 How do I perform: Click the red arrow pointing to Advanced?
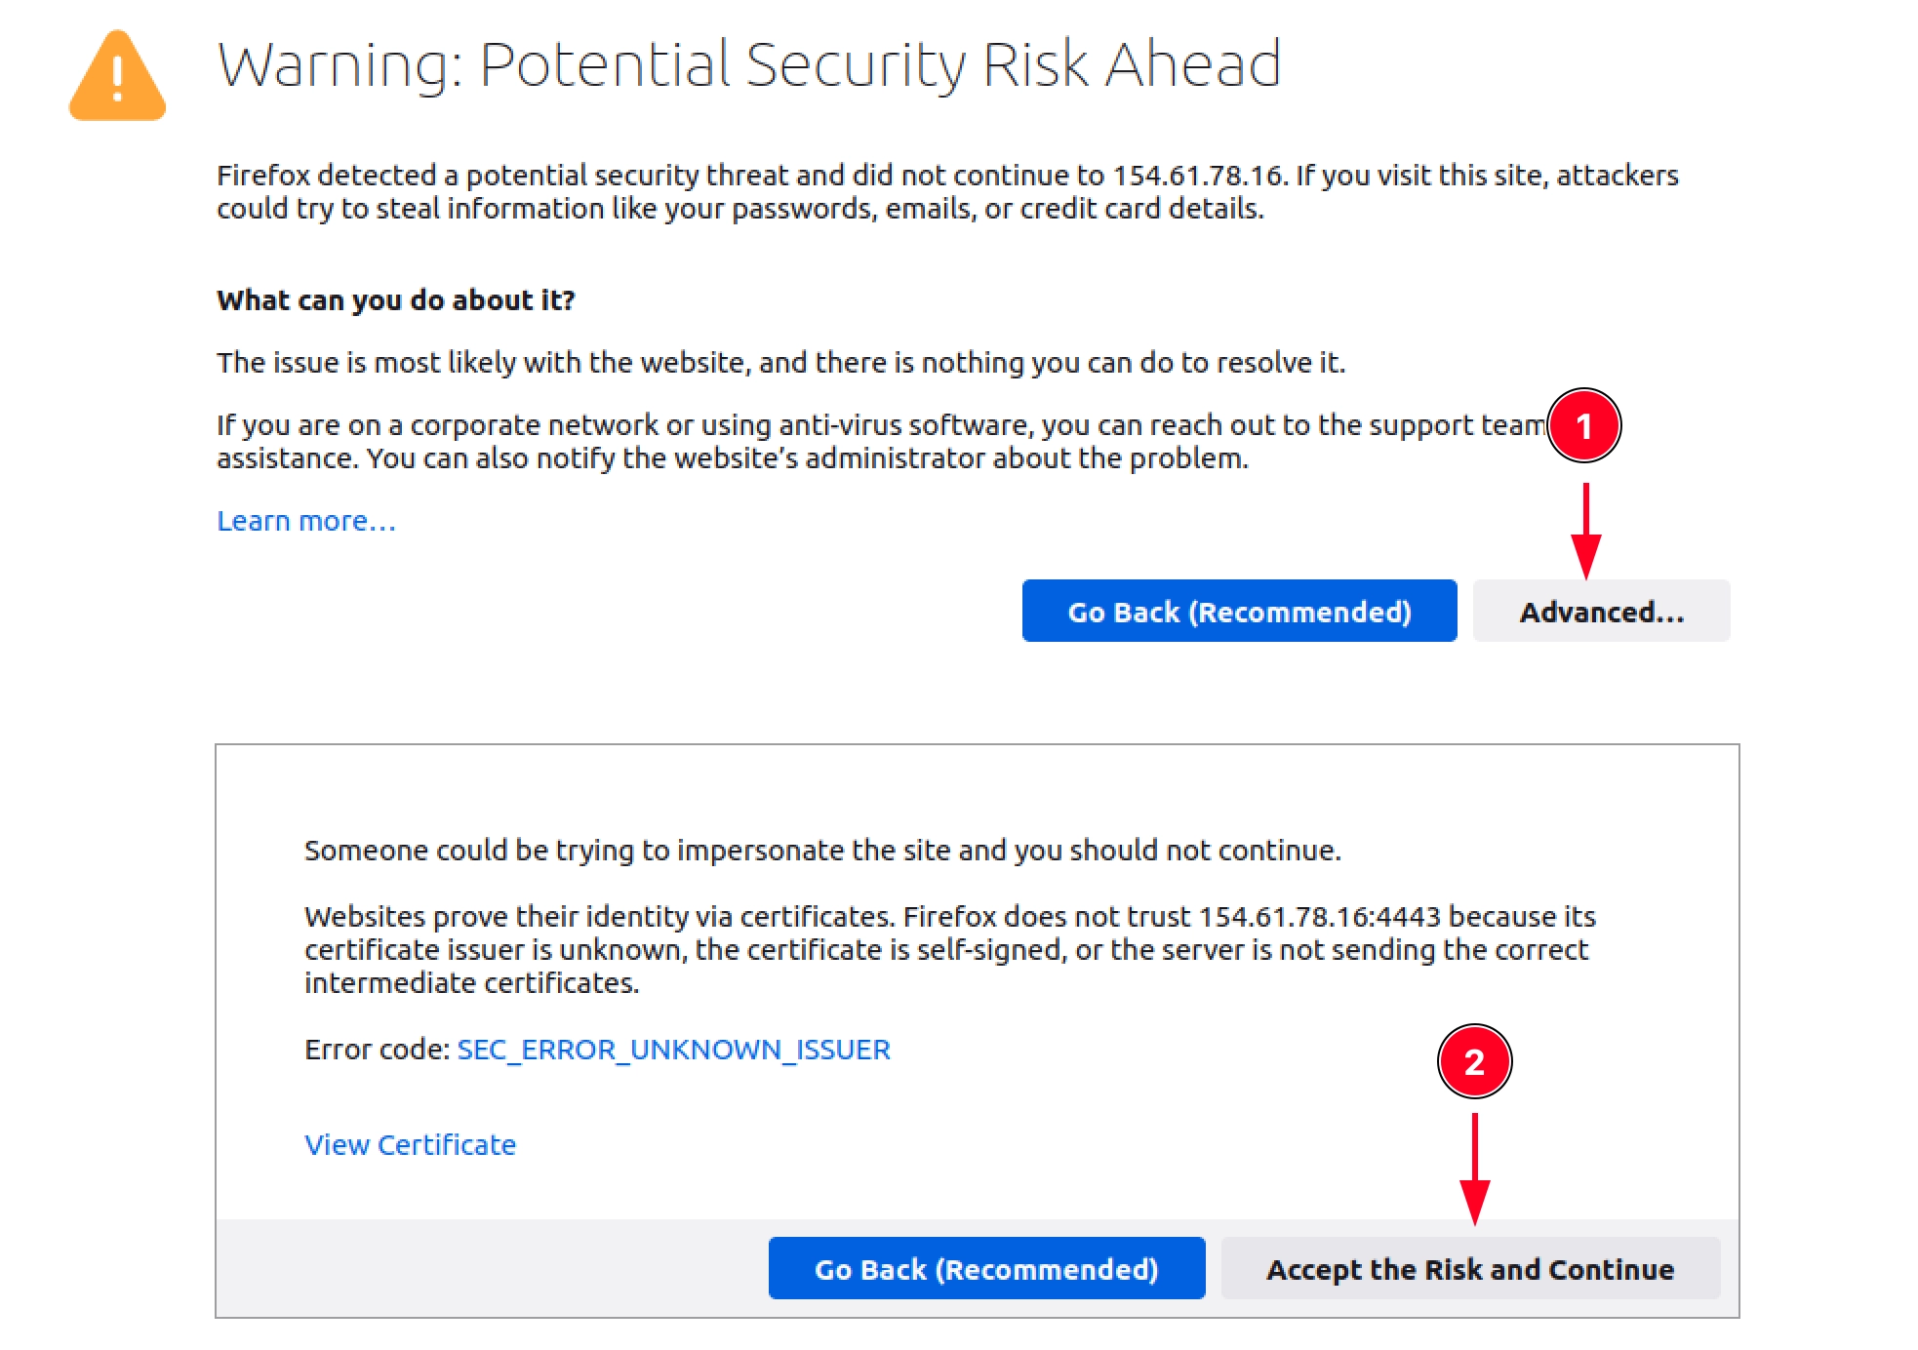(1586, 531)
